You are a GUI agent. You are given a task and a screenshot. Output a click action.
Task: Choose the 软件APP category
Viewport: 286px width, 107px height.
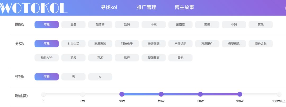tap(47, 58)
